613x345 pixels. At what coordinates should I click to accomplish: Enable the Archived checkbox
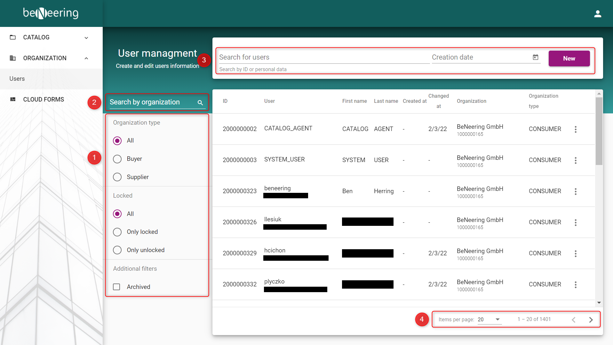117,287
